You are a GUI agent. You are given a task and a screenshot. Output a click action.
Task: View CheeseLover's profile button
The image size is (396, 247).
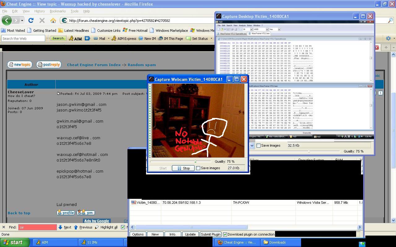66,213
